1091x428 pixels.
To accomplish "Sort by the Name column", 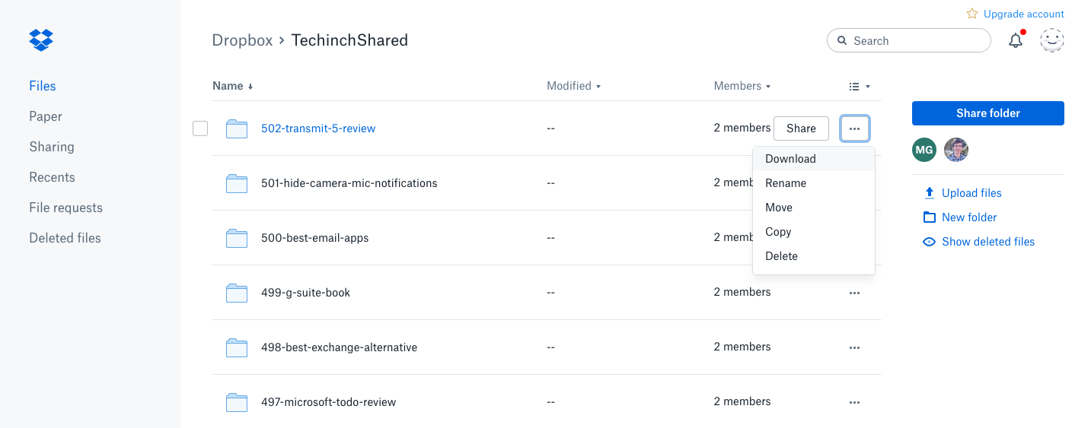I will point(232,86).
